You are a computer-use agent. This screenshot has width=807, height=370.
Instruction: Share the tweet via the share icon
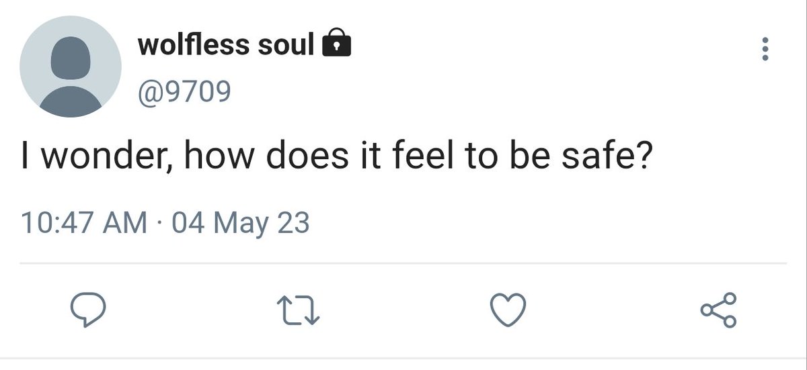click(x=719, y=310)
